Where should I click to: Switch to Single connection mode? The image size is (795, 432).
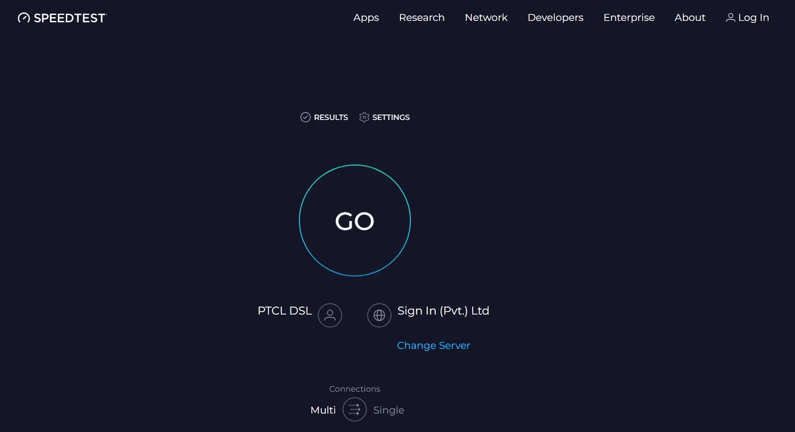[x=389, y=410]
